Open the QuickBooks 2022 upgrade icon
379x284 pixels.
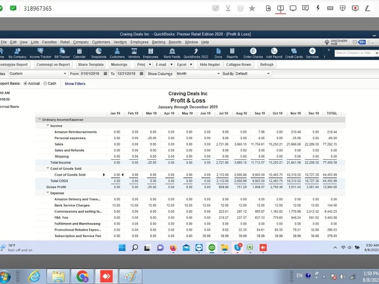(196, 53)
